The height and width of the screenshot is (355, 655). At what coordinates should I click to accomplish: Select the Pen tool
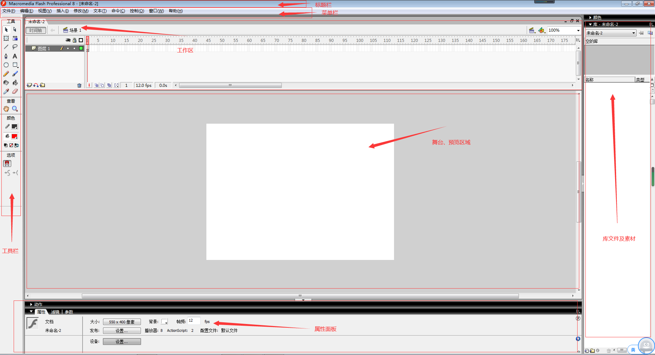click(x=6, y=56)
